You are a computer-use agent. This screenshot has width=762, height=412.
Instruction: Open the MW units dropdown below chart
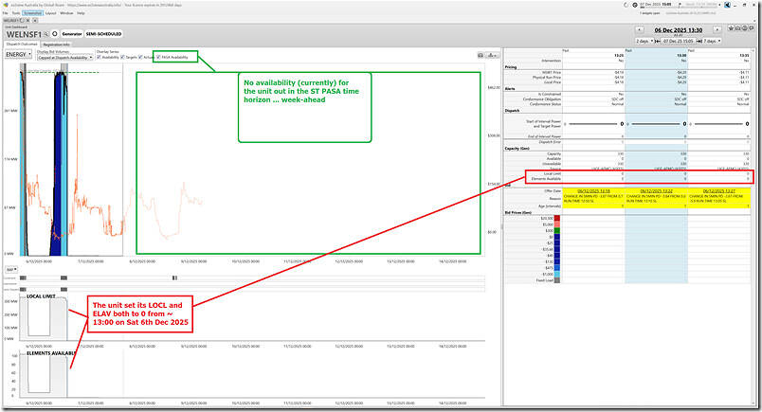click(x=11, y=269)
